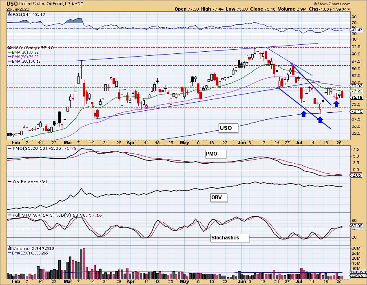367x285 pixels.
Task: Click the 43.47 RSI value tag
Action: point(357,30)
